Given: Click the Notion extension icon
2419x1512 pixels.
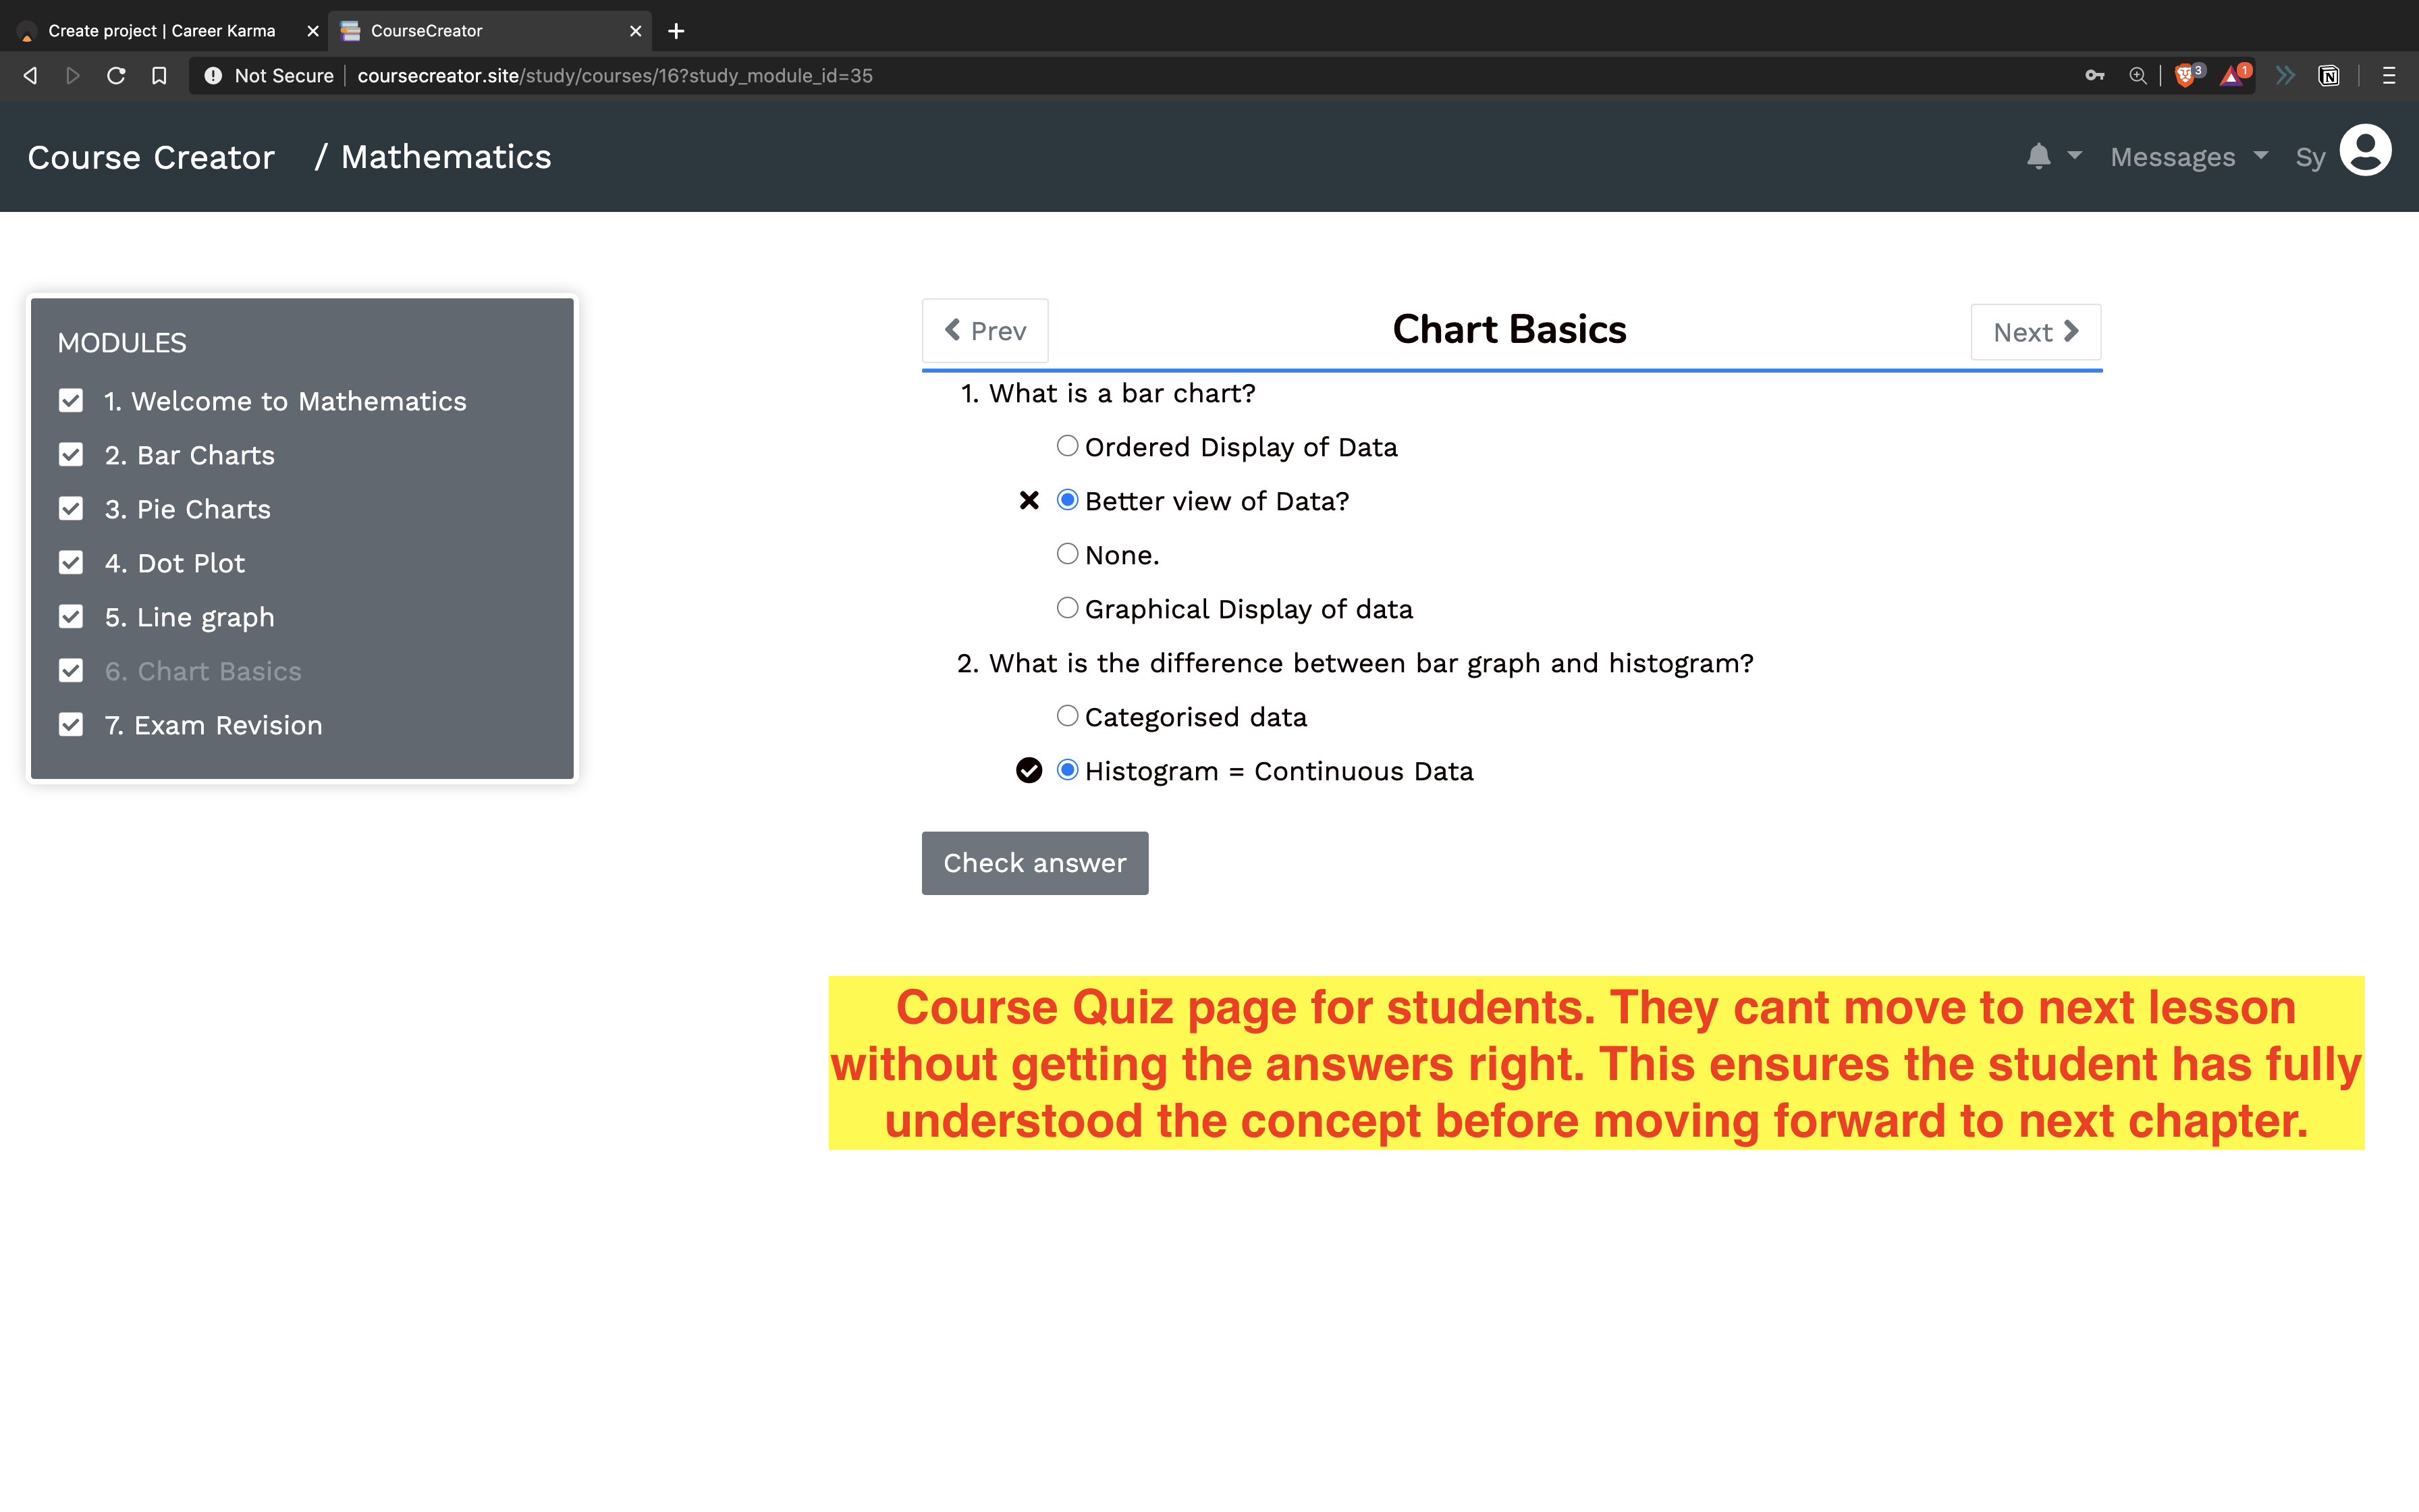Looking at the screenshot, I should click(2328, 76).
